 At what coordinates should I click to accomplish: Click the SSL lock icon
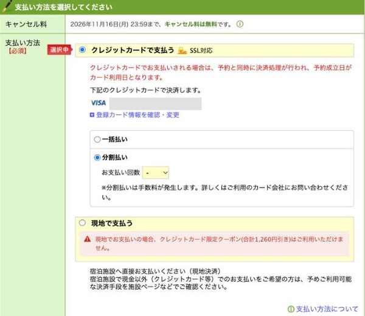182,51
